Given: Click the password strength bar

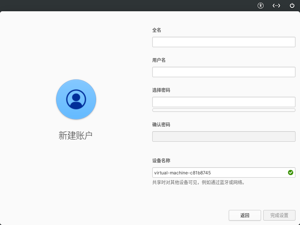Looking at the screenshot, I should 223,110.
